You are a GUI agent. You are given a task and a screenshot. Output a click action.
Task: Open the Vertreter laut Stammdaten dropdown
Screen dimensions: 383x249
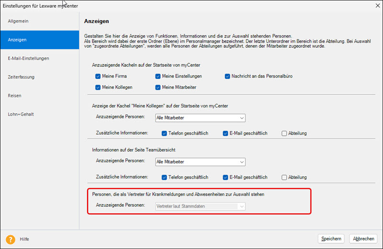click(200, 206)
